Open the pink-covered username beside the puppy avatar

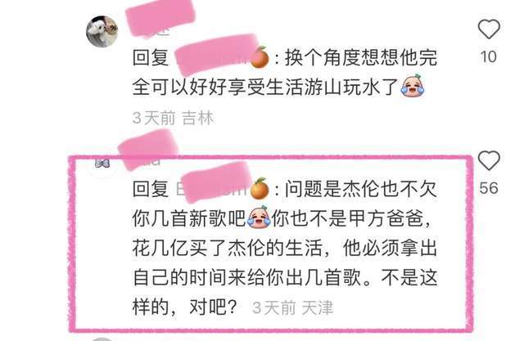(160, 20)
